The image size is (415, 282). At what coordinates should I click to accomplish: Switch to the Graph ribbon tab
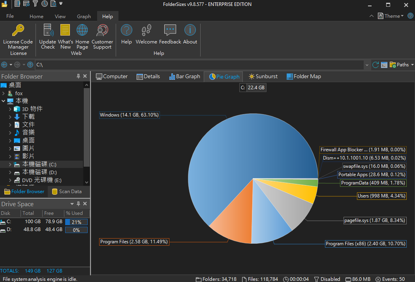[x=84, y=17]
